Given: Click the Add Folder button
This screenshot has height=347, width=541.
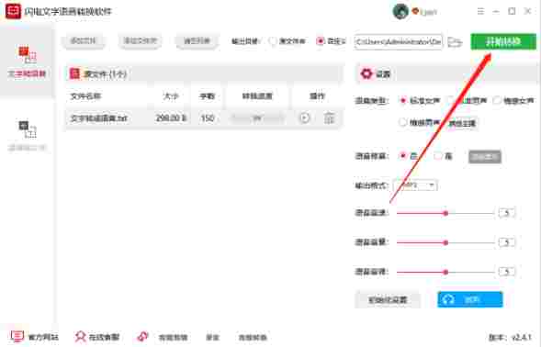Looking at the screenshot, I should tap(141, 41).
